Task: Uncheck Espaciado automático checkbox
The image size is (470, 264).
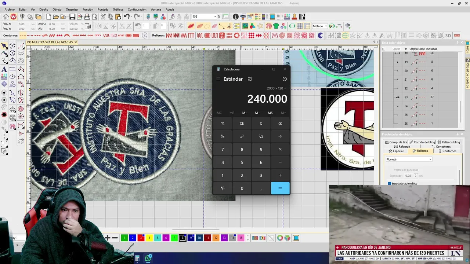Action: (x=390, y=183)
